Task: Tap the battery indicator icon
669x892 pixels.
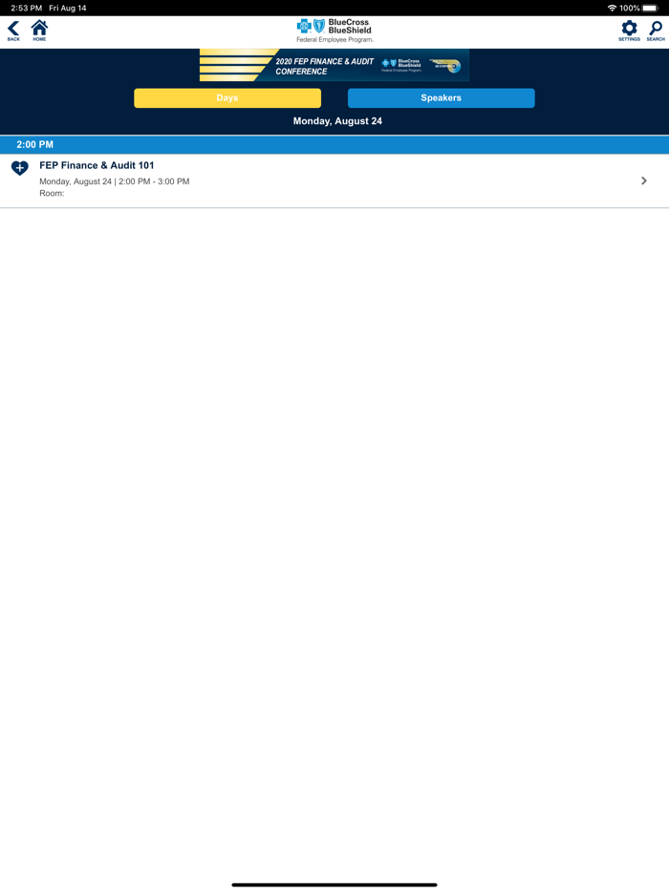Action: [650, 8]
